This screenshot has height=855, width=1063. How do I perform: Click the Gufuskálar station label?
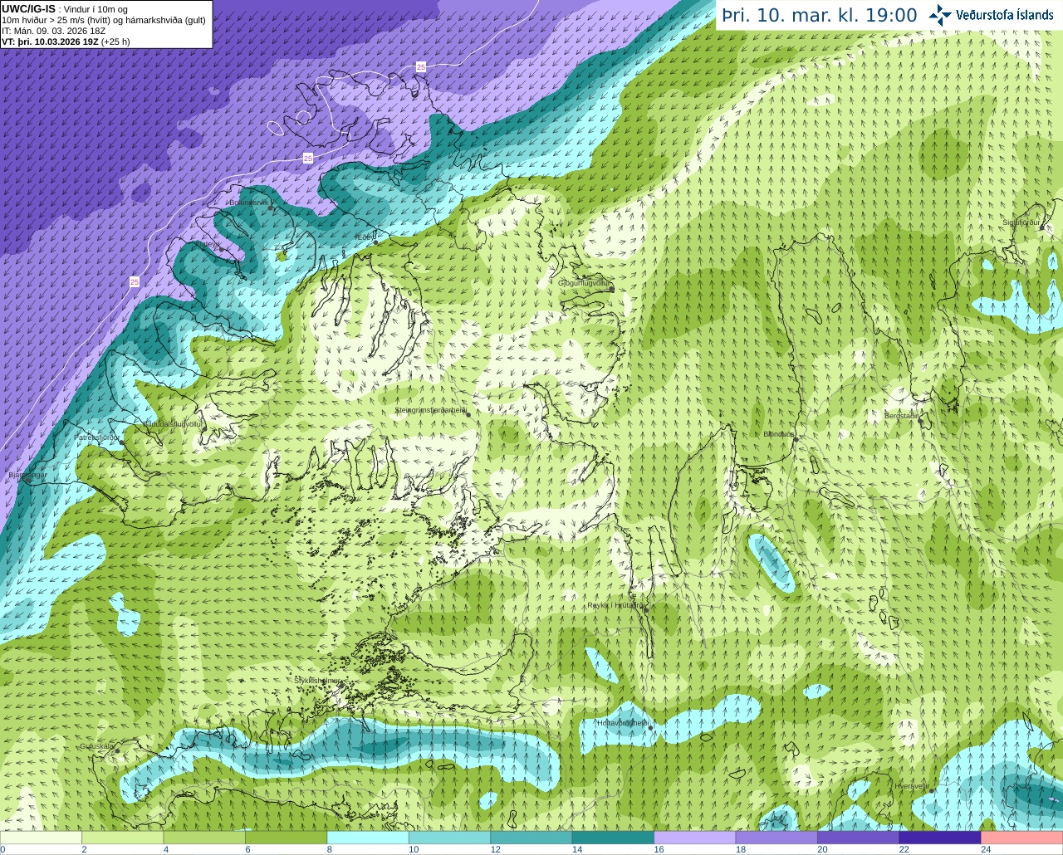point(96,745)
